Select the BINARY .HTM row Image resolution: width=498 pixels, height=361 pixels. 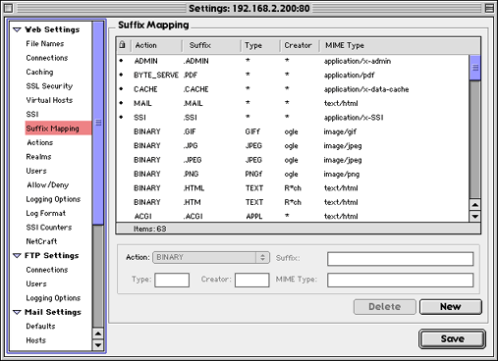tap(293, 202)
